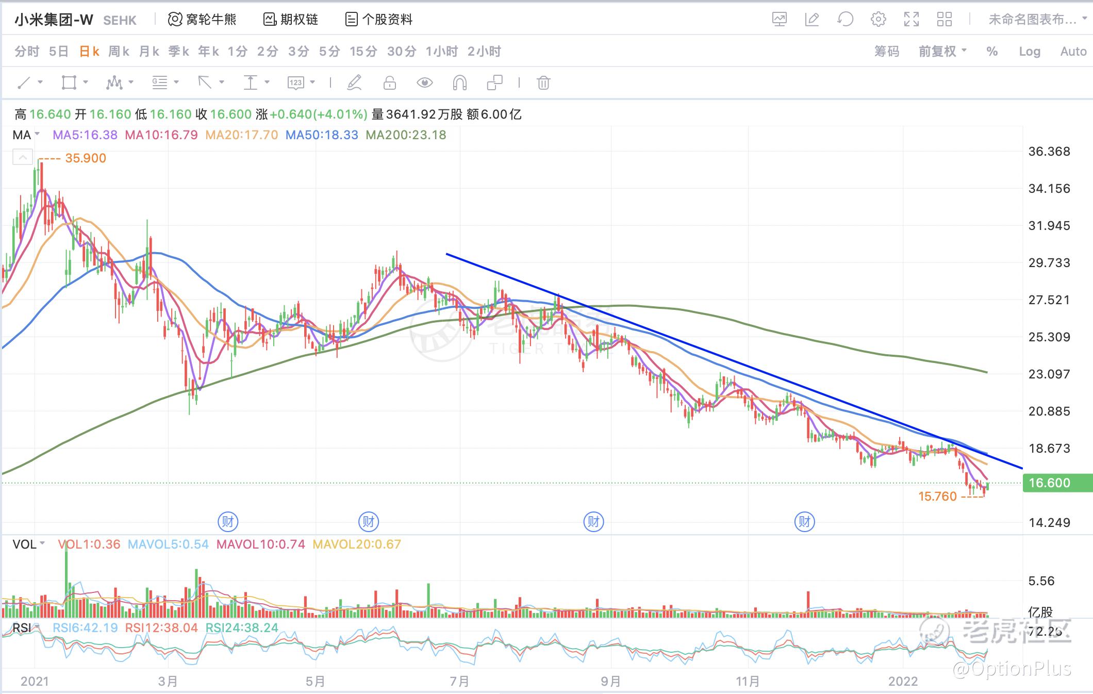Switch to 季k quarterly candlestick
1093x694 pixels.
point(179,51)
